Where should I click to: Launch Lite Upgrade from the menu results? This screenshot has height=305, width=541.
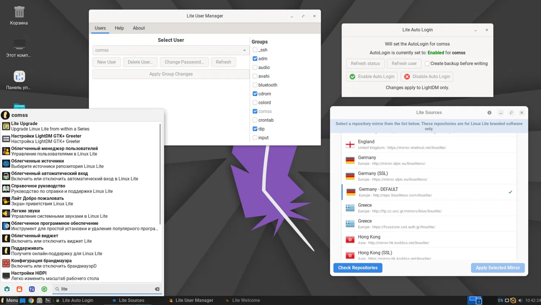81,126
